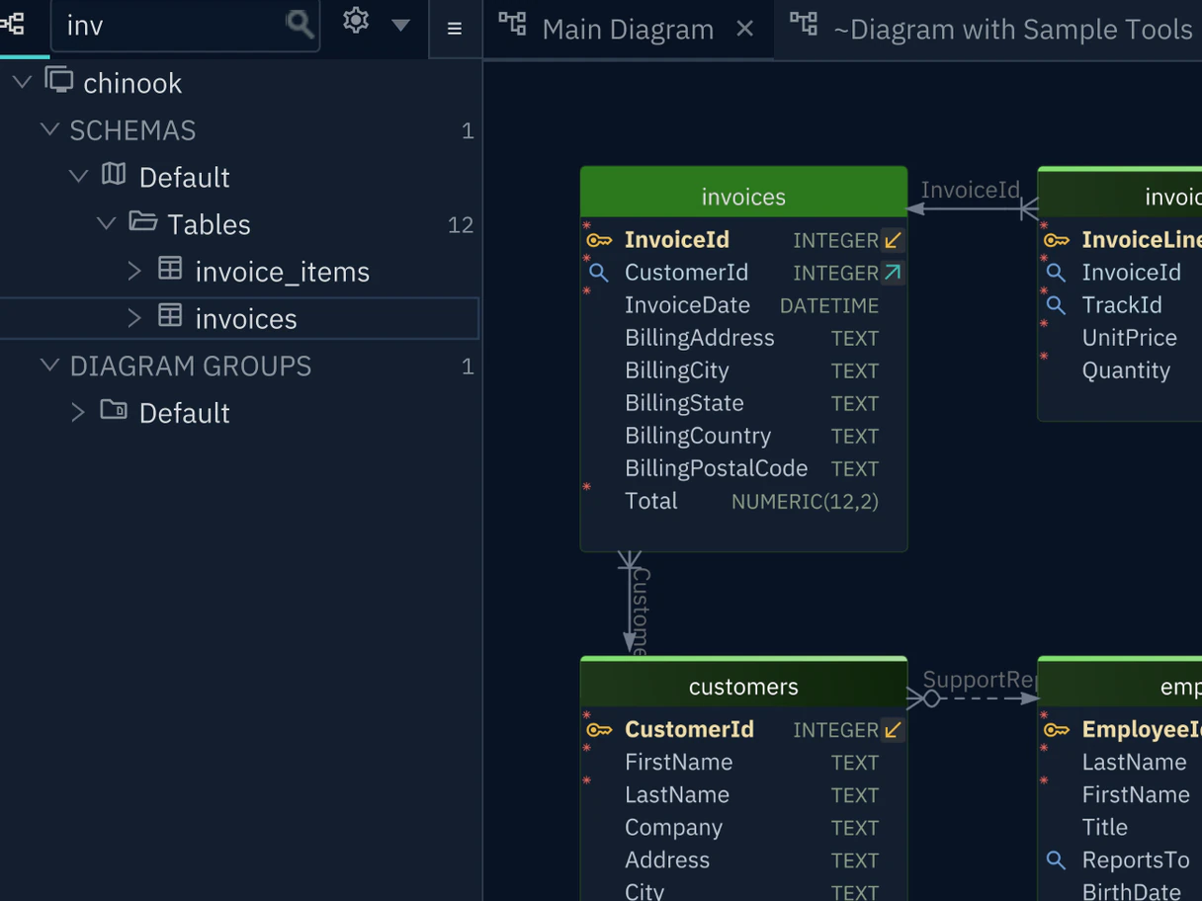
Task: Select the BillingAddress column
Action: 700,338
